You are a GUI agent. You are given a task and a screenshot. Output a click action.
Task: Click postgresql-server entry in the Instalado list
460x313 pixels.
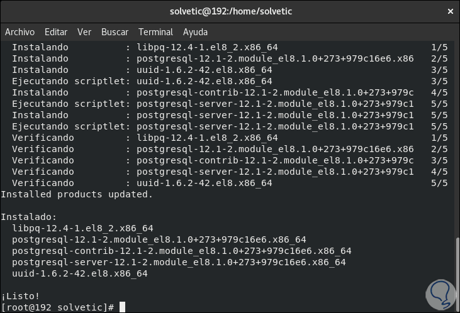pos(179,262)
